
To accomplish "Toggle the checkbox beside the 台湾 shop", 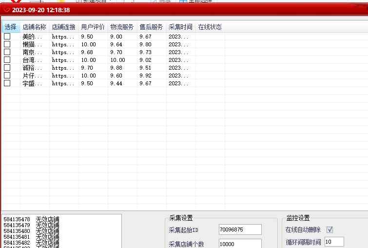I will click(7, 60).
